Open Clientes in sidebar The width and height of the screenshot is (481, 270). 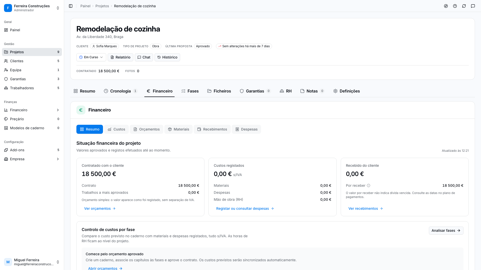tap(32, 61)
